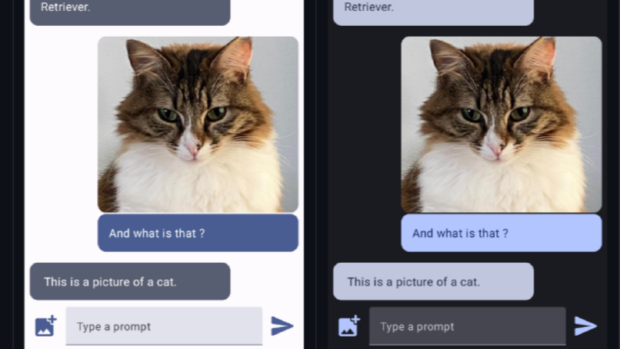
Task: Open cat photo in light theme chat
Action: click(198, 124)
